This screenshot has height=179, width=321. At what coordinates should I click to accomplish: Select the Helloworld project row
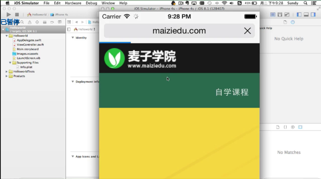[33, 29]
